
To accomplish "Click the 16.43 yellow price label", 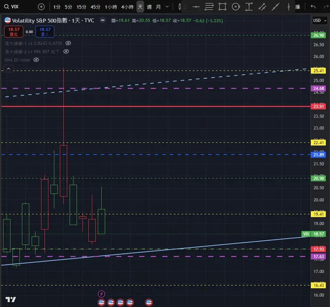I will 318,285.
